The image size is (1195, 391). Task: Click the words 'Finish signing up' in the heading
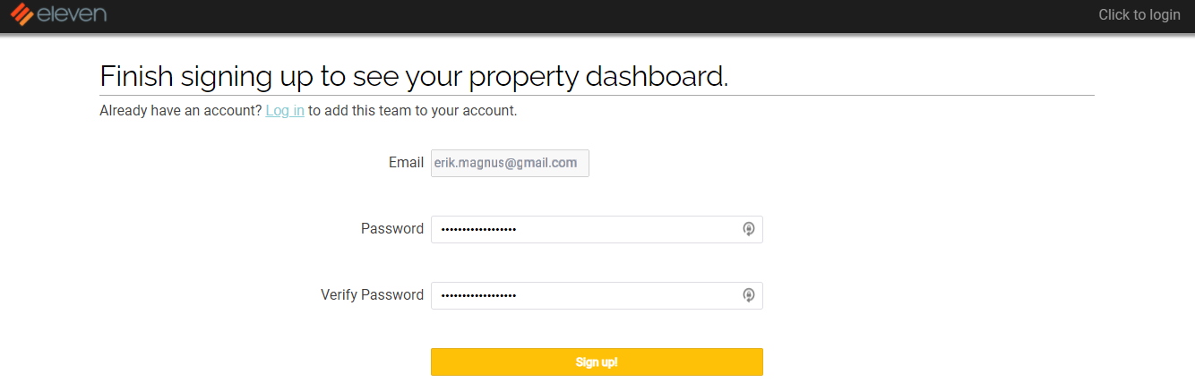click(207, 76)
